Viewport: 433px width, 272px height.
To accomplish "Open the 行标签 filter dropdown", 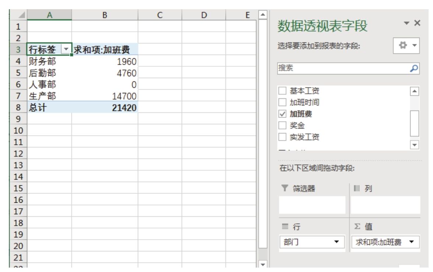I will coord(66,49).
